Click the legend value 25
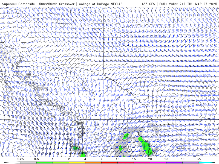The height and width of the screenshot is (164, 219). (166, 159)
